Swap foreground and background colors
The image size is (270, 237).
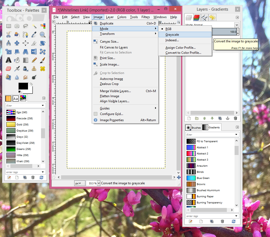tap(31, 84)
